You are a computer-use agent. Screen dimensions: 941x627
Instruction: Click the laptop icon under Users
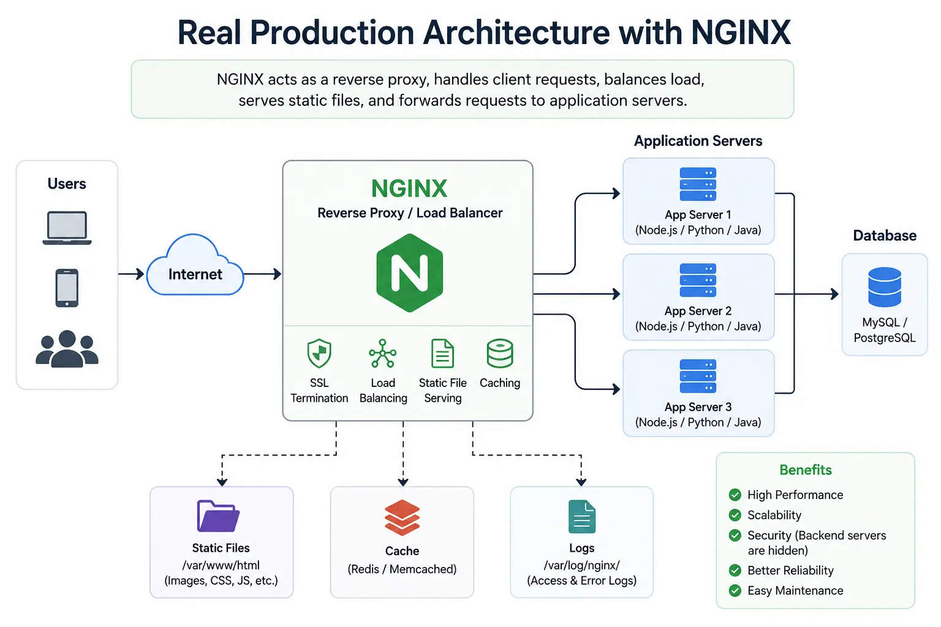click(x=67, y=228)
